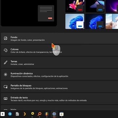The height and width of the screenshot is (118, 118).
Task: Apply the blue wave theme in top row
Action: pyautogui.click(x=95, y=6)
